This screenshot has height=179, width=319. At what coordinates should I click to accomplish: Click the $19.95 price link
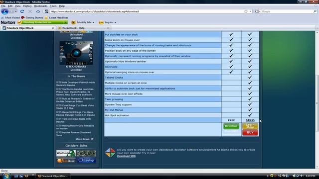point(250,120)
